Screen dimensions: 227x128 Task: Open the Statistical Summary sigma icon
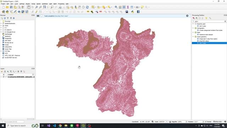click(128, 7)
